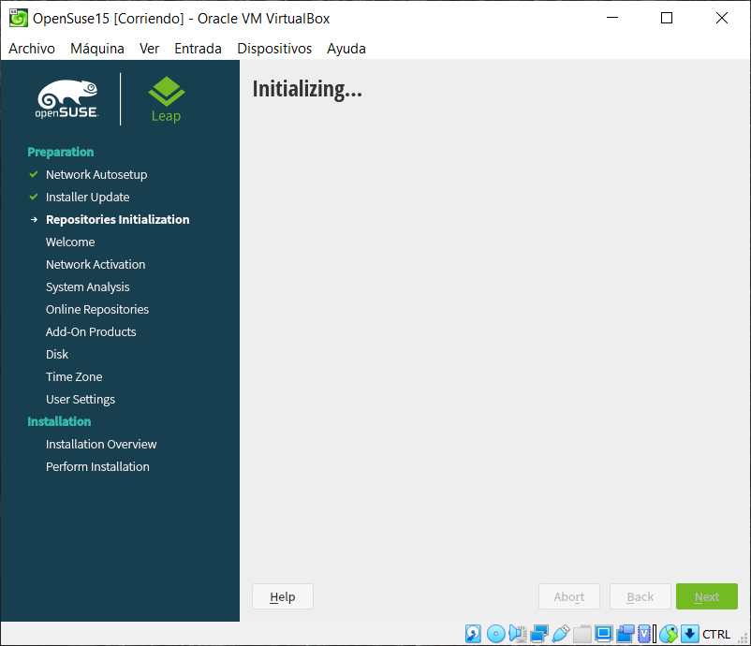Select Installation Overview step
The image size is (751, 646).
[101, 445]
